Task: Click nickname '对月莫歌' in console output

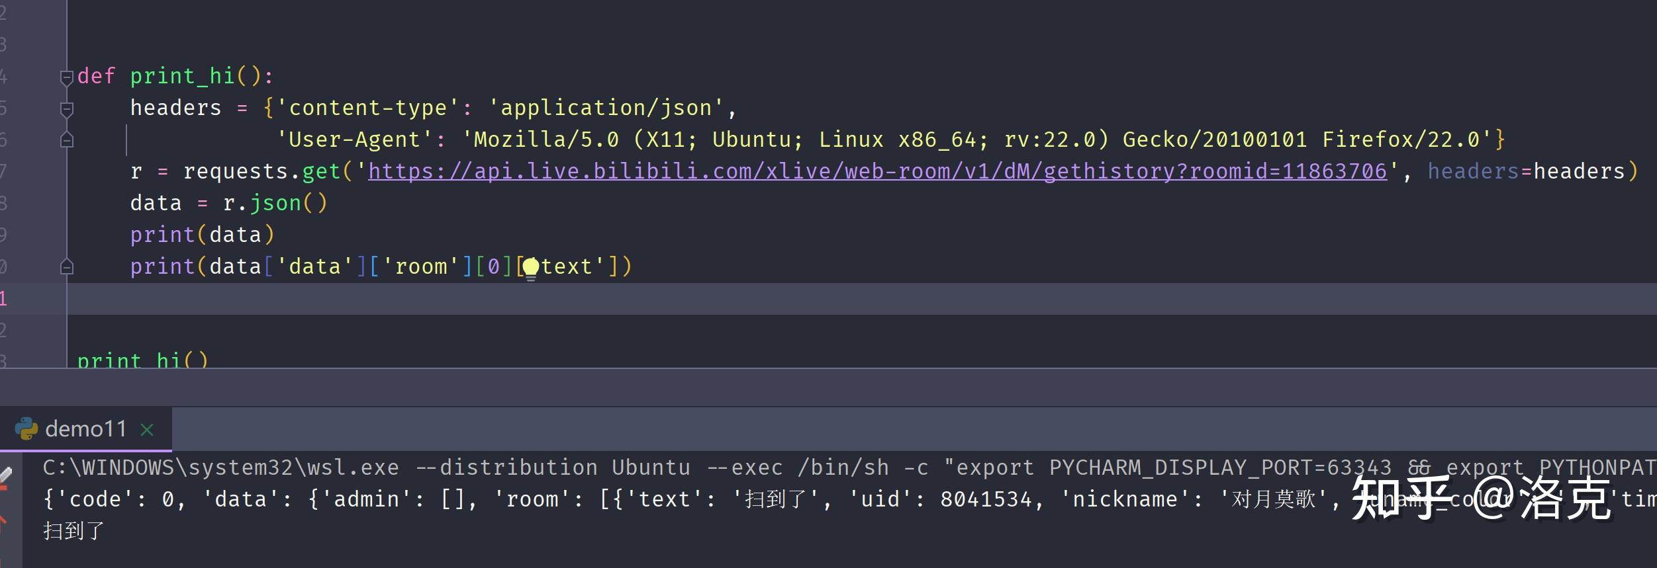Action: coord(1274,499)
